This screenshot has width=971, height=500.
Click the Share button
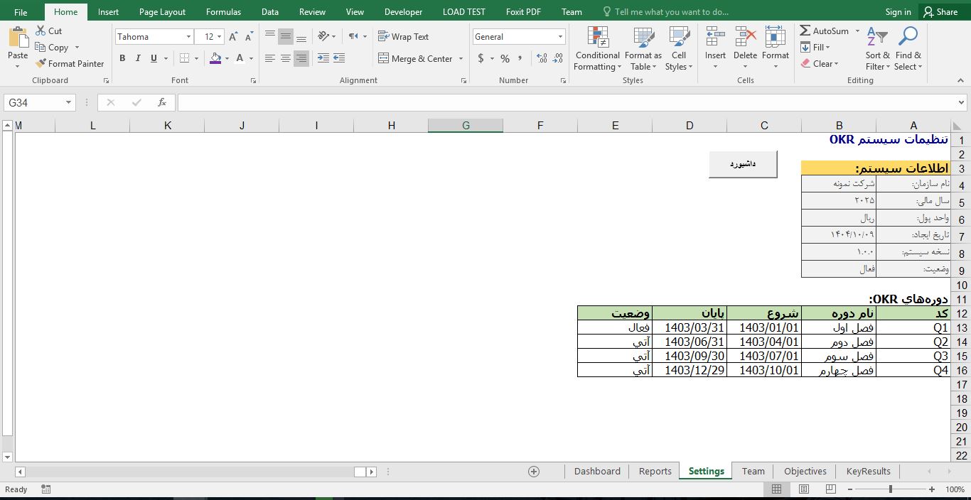(940, 12)
